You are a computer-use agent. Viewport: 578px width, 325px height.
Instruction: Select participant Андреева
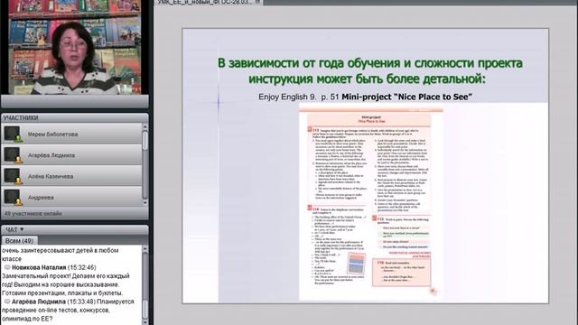72,197
